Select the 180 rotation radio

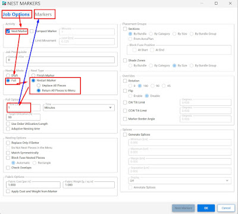point(140,86)
